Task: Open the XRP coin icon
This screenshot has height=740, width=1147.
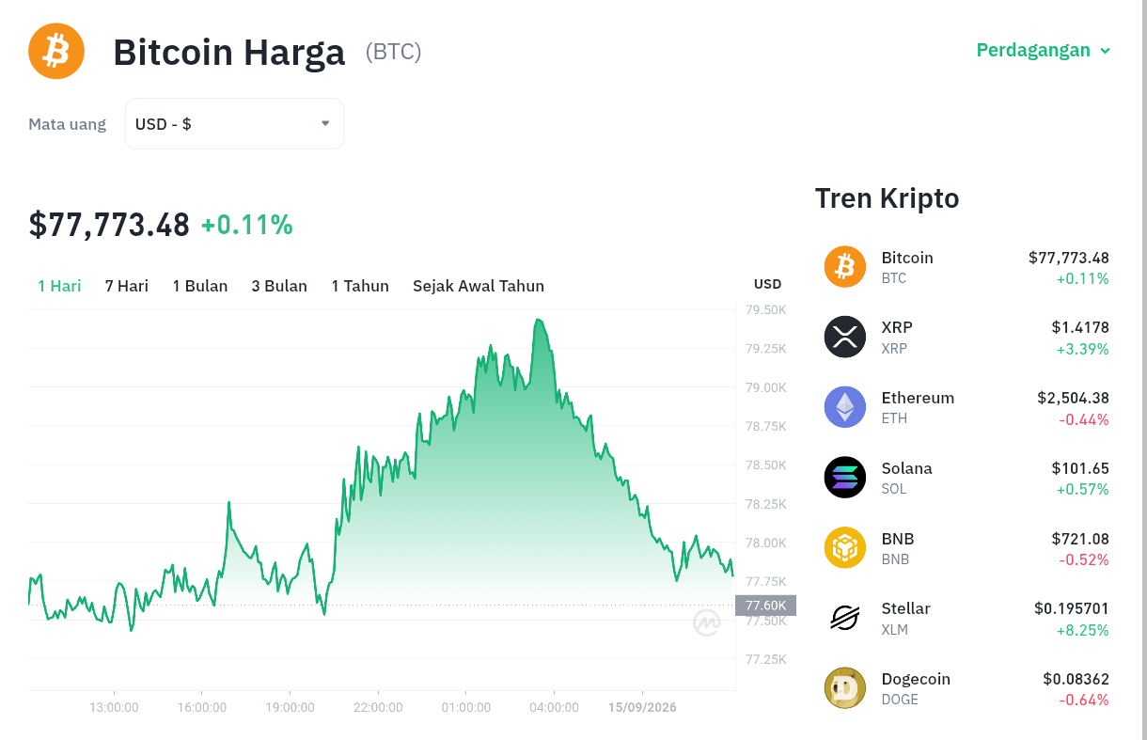Action: click(x=845, y=337)
